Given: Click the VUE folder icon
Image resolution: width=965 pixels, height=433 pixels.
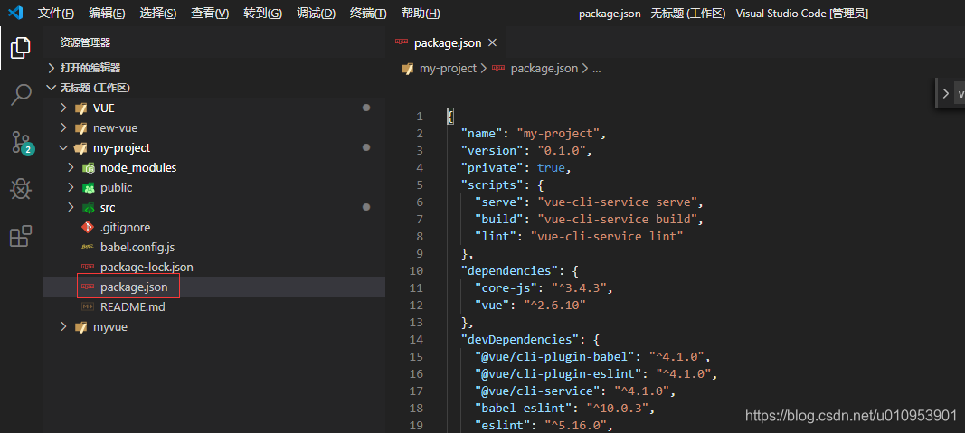Looking at the screenshot, I should point(80,108).
